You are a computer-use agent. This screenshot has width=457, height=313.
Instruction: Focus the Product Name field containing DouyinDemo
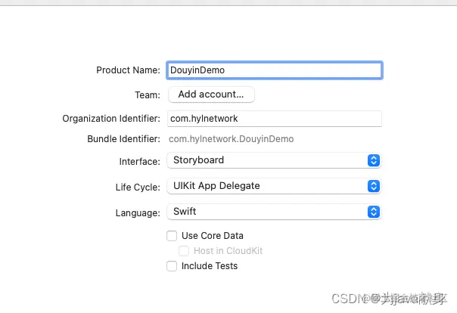click(x=274, y=70)
